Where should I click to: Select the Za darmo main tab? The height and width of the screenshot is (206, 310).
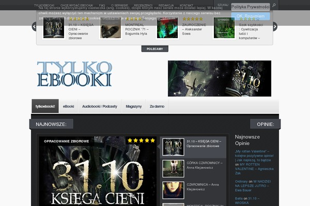157,106
